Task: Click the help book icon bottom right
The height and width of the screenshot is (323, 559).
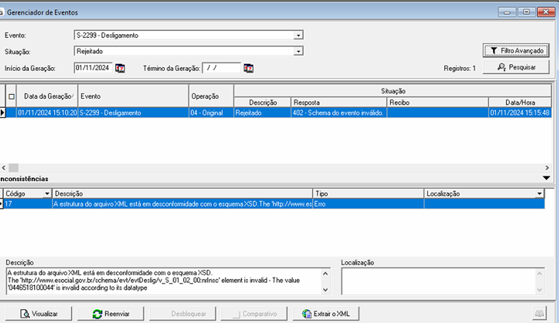Action: pyautogui.click(x=541, y=314)
